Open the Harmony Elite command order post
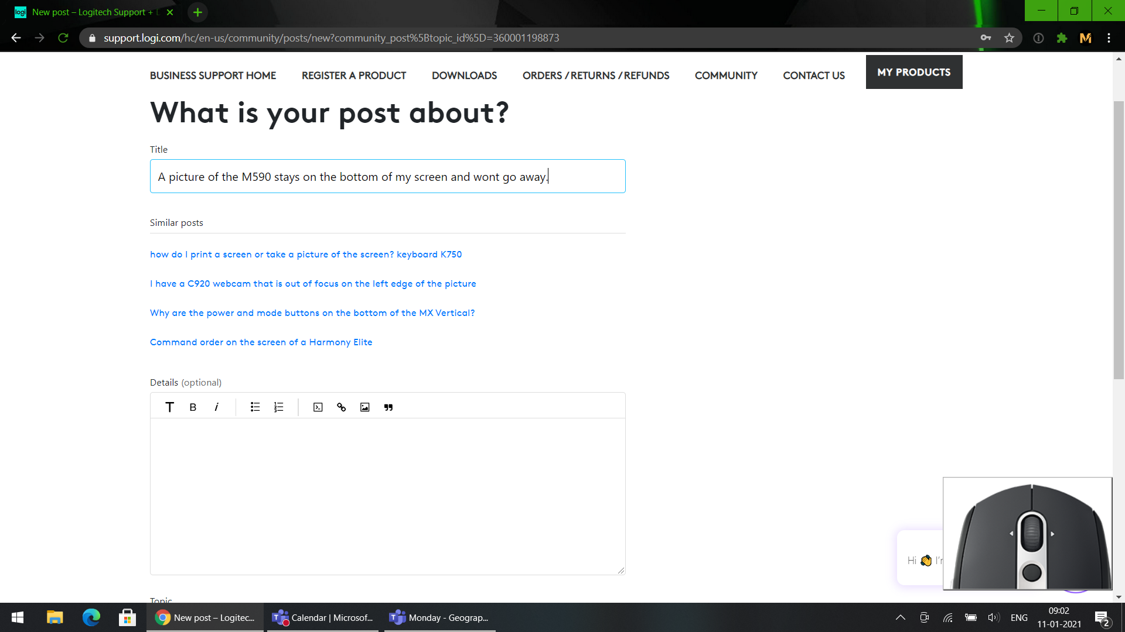Image resolution: width=1125 pixels, height=632 pixels. coord(261,342)
